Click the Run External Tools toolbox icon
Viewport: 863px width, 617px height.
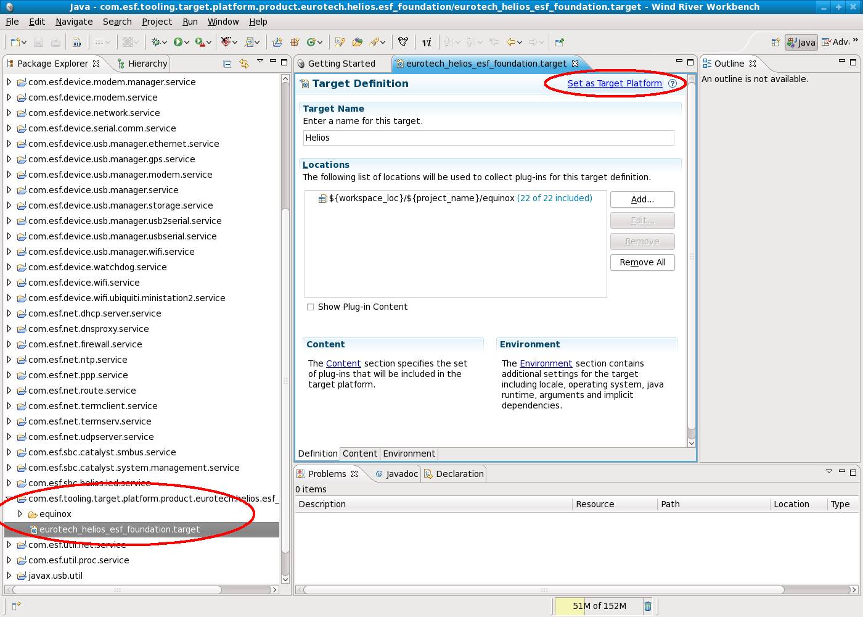pos(200,42)
